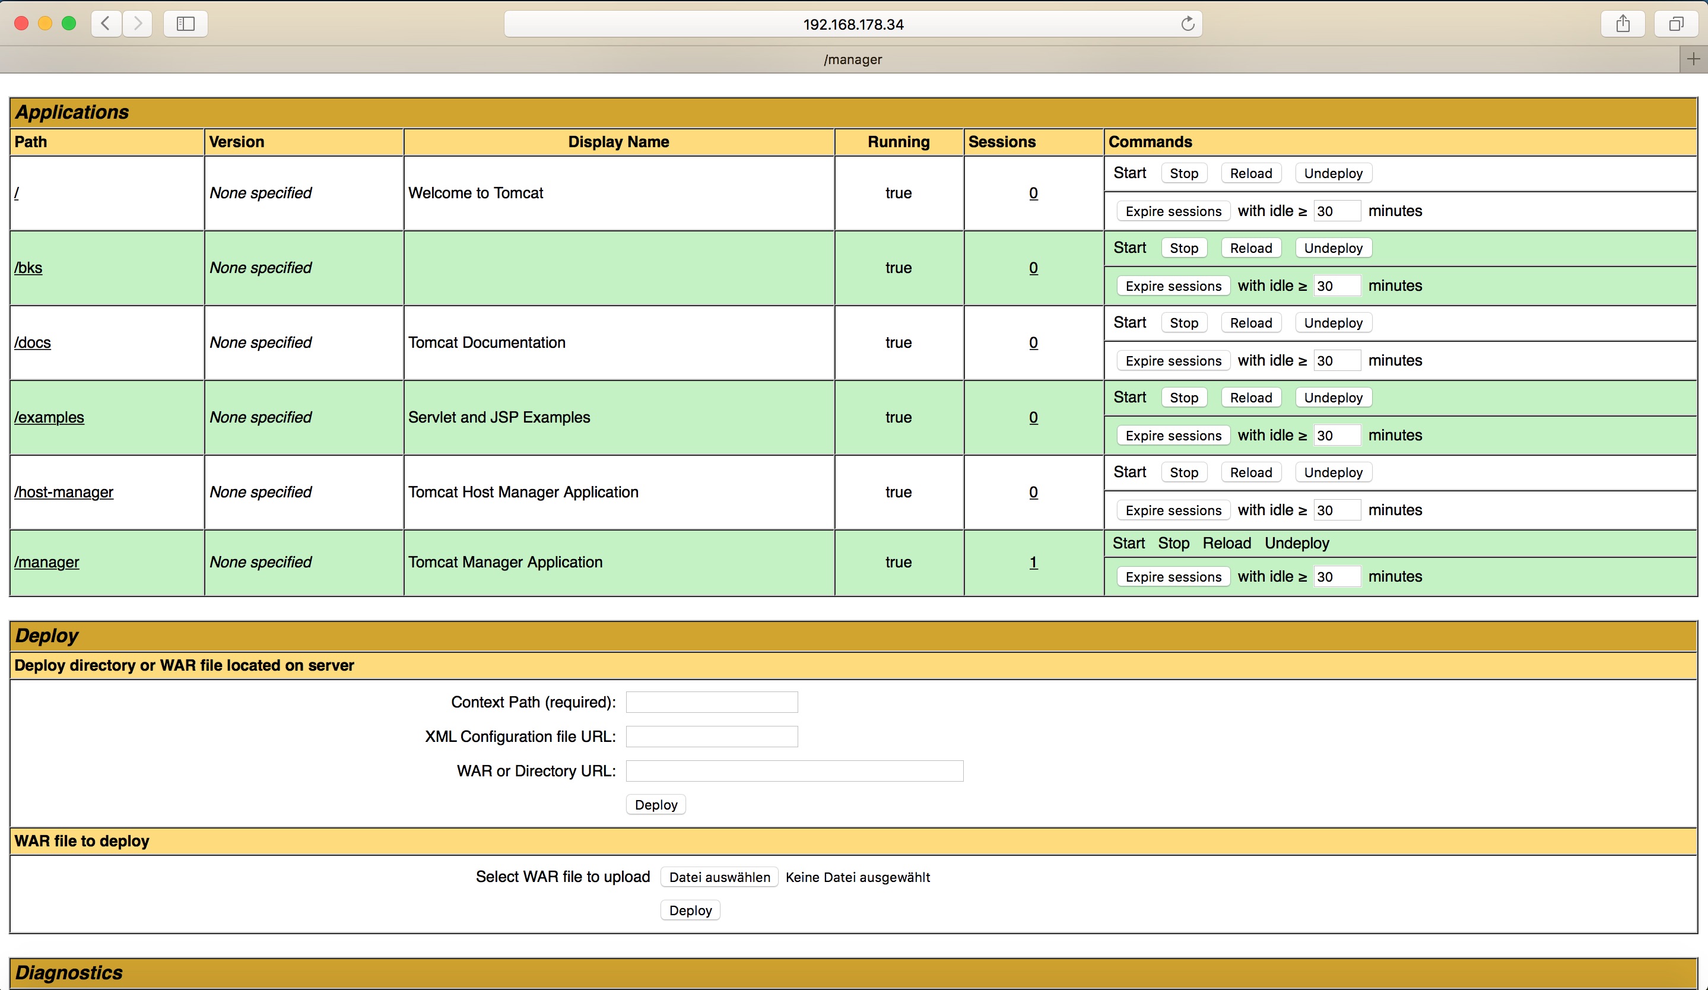Expire sessions for /bks

1173,286
